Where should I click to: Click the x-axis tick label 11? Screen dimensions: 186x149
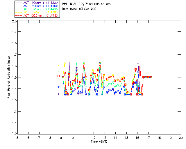[x=83, y=138]
